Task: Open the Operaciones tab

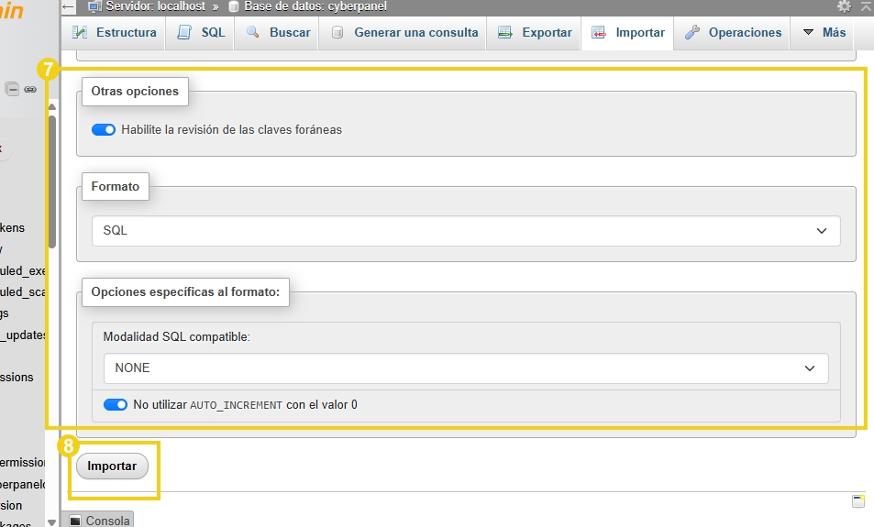Action: click(733, 32)
